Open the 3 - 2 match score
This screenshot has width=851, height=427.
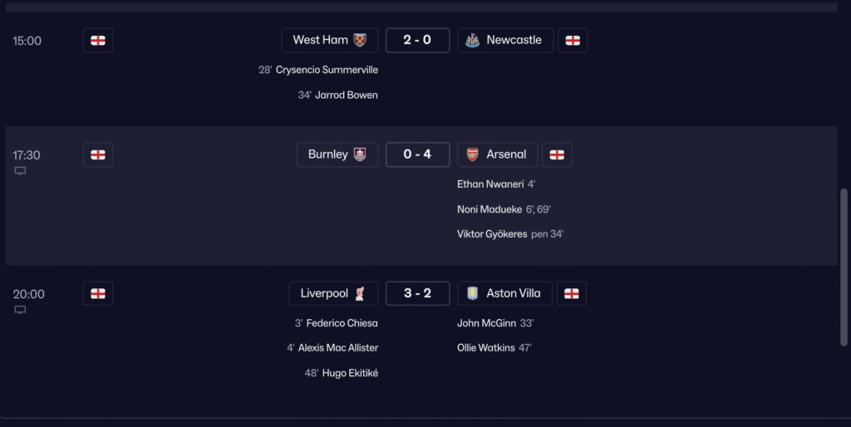point(417,293)
